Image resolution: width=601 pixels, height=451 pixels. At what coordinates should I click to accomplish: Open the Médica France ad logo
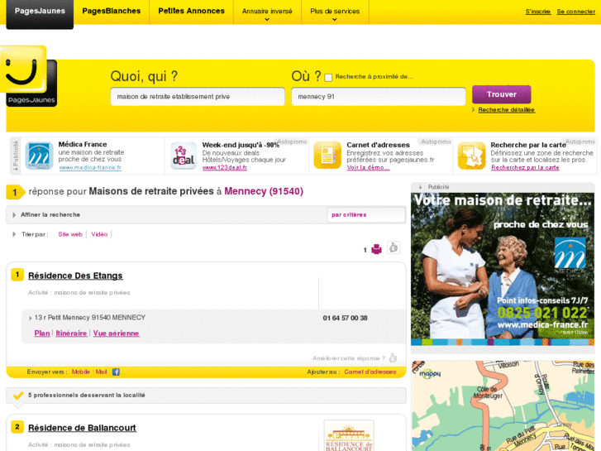pyautogui.click(x=39, y=156)
